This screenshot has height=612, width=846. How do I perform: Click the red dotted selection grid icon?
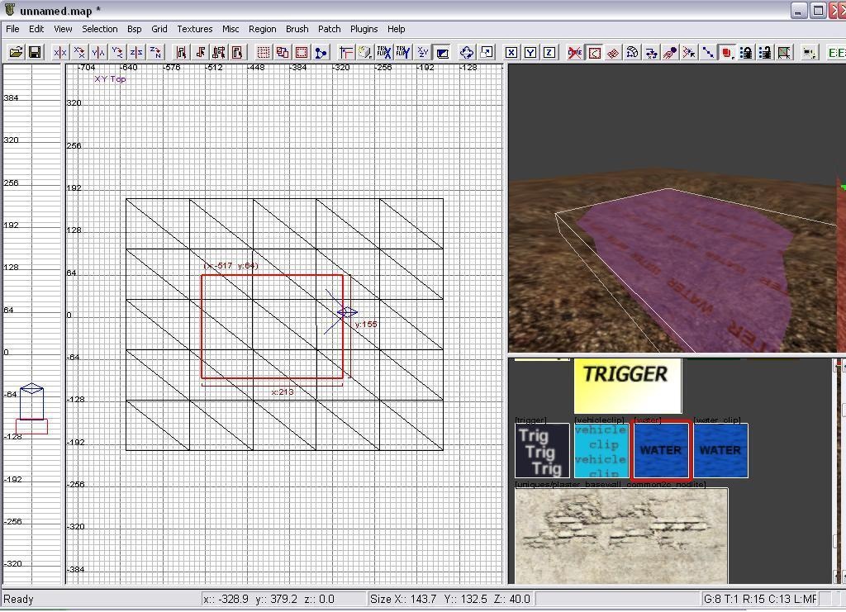pos(264,52)
